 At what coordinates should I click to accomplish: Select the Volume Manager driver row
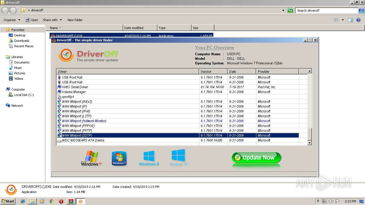178,92
